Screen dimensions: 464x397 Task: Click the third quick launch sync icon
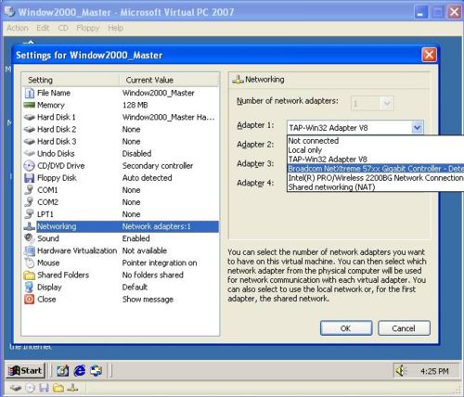click(x=97, y=370)
